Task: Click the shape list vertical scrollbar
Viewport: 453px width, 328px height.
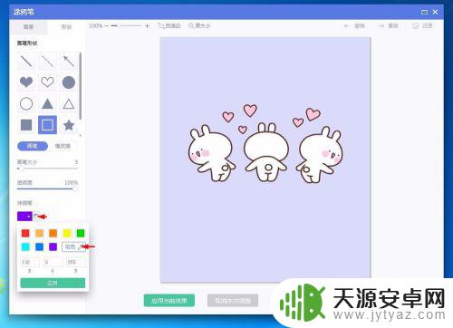Action: point(81,86)
